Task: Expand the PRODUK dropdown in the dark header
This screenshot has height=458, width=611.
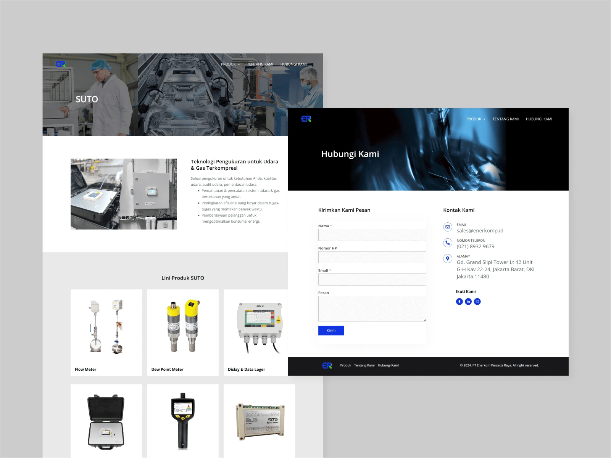Action: pyautogui.click(x=475, y=119)
